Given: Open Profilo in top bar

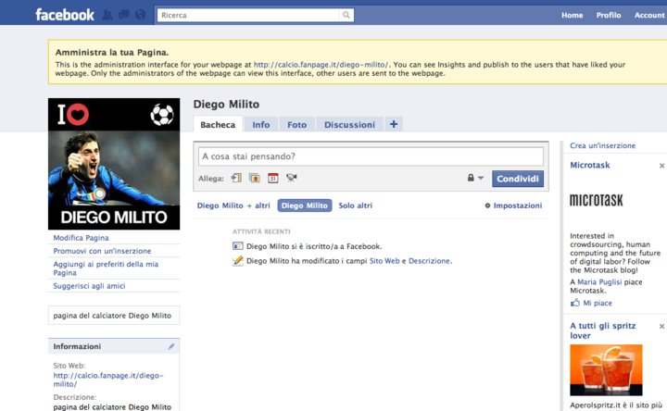Looking at the screenshot, I should 609,16.
